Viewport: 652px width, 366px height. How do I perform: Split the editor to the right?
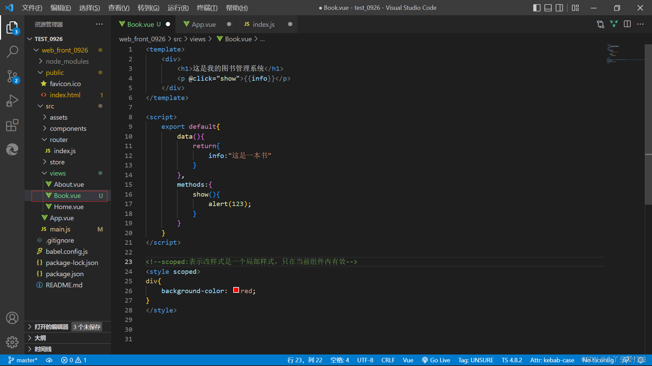click(x=627, y=24)
